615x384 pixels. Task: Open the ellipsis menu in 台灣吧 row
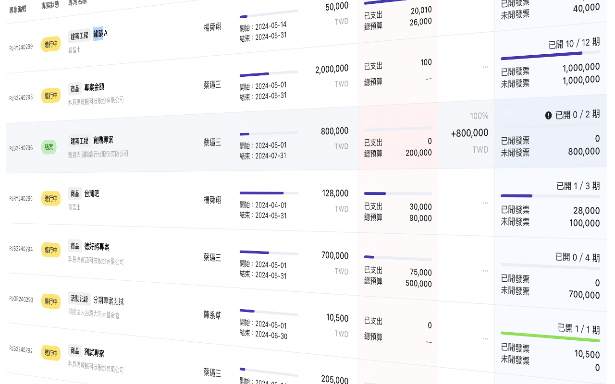click(x=485, y=203)
